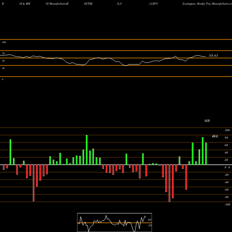The image size is (232, 232).
Task: Click the RSI axis label 70
Action: click(x=3, y=53)
